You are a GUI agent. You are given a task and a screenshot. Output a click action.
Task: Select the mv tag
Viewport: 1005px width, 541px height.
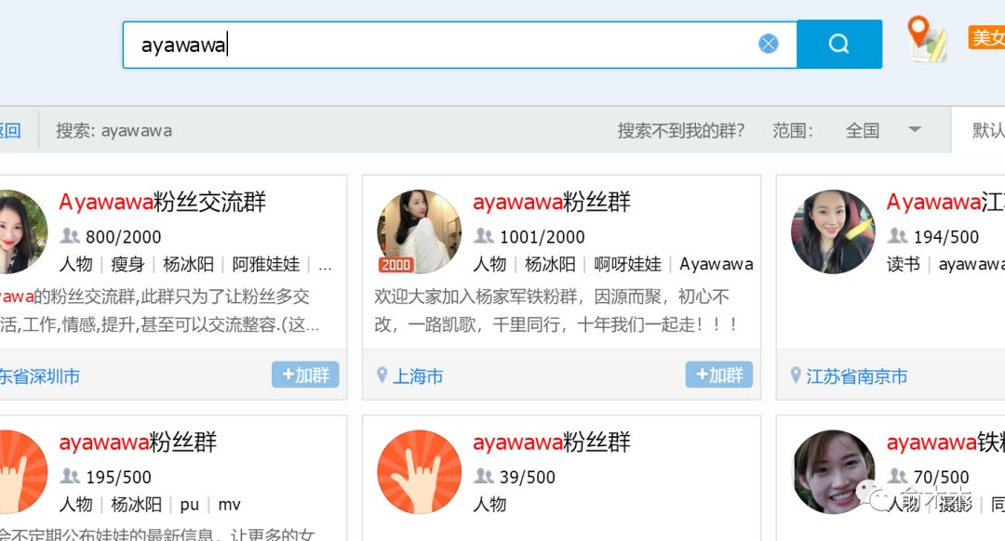(230, 505)
